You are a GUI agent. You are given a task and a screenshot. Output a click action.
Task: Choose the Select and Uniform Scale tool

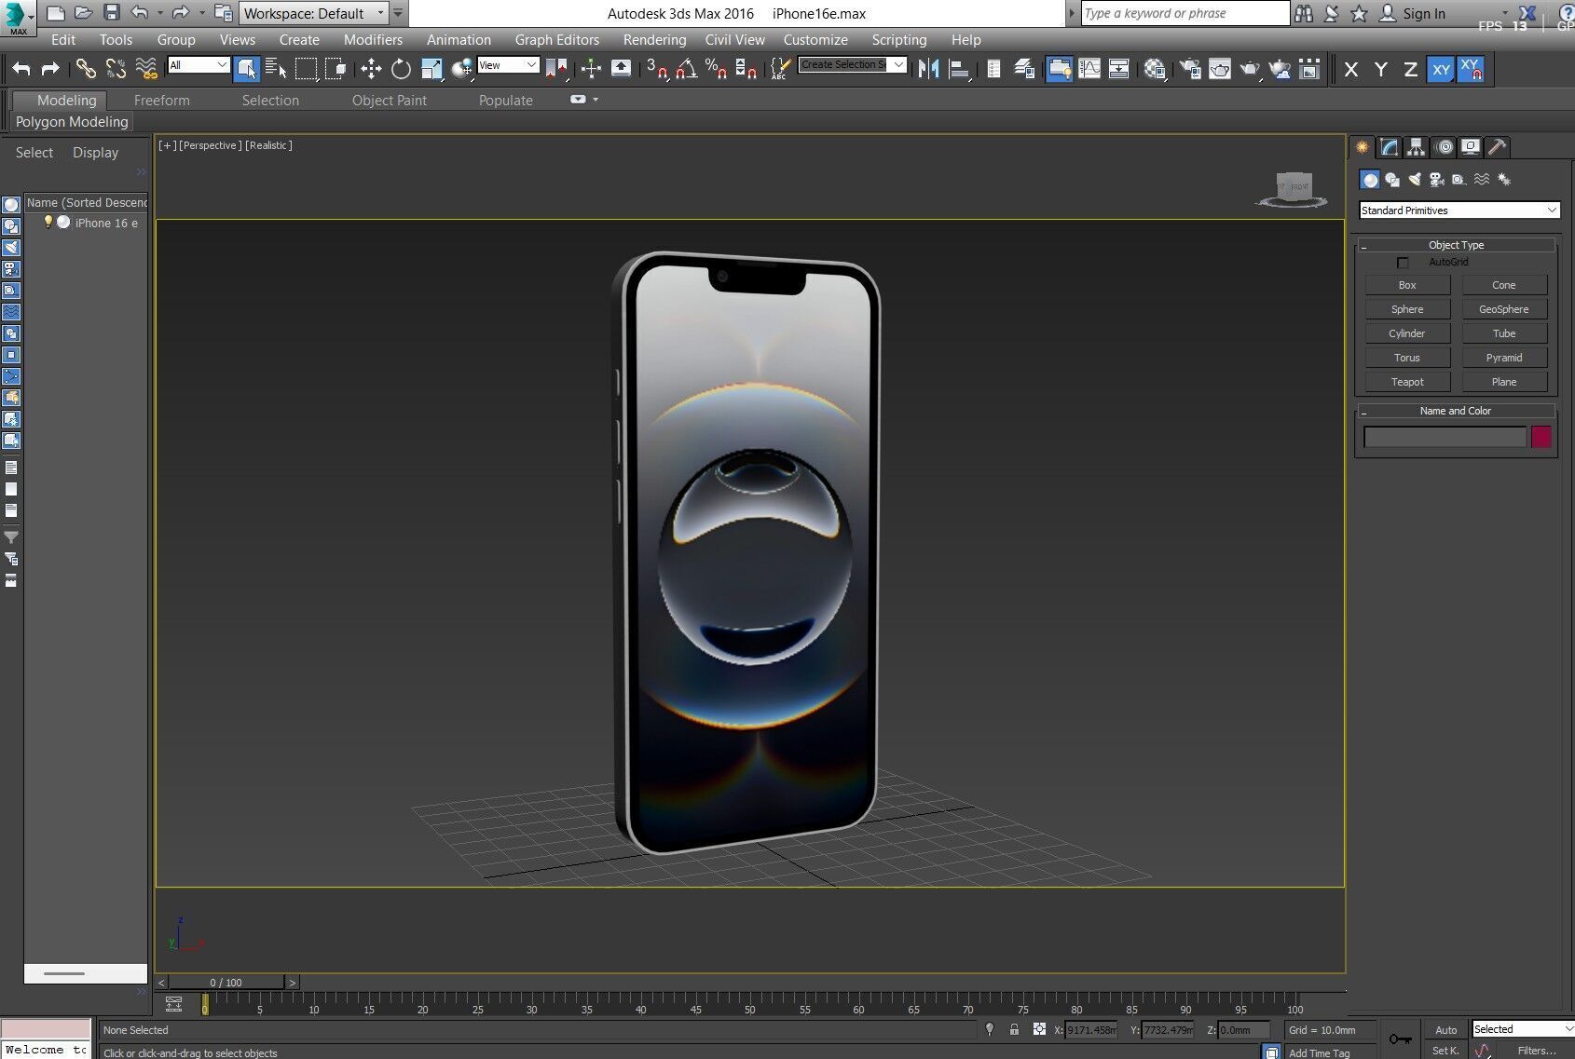(x=431, y=68)
